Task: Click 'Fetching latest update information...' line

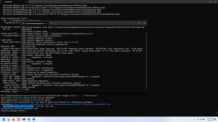Action: (x=45, y=36)
